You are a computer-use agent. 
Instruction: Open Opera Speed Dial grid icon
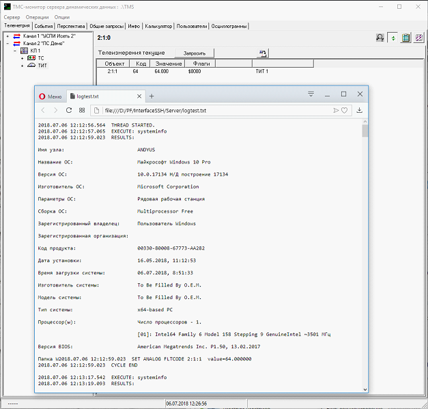pyautogui.click(x=81, y=110)
